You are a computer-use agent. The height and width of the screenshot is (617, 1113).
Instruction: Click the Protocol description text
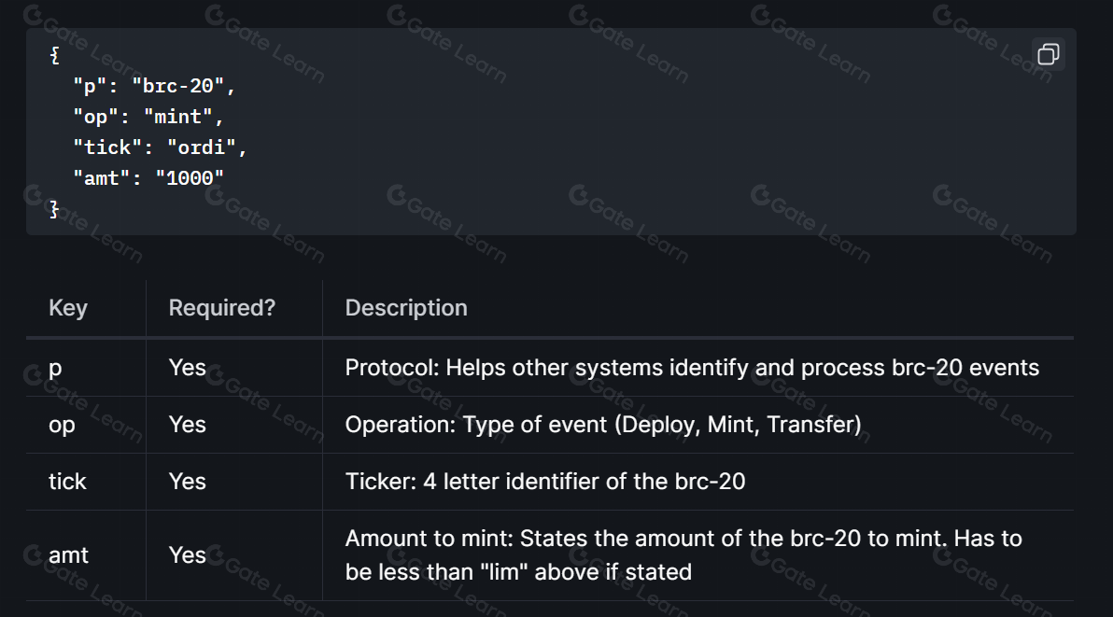pyautogui.click(x=692, y=368)
